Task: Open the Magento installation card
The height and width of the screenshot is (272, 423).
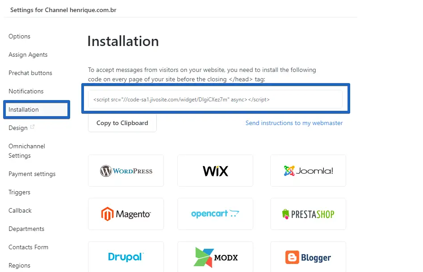Action: click(126, 214)
